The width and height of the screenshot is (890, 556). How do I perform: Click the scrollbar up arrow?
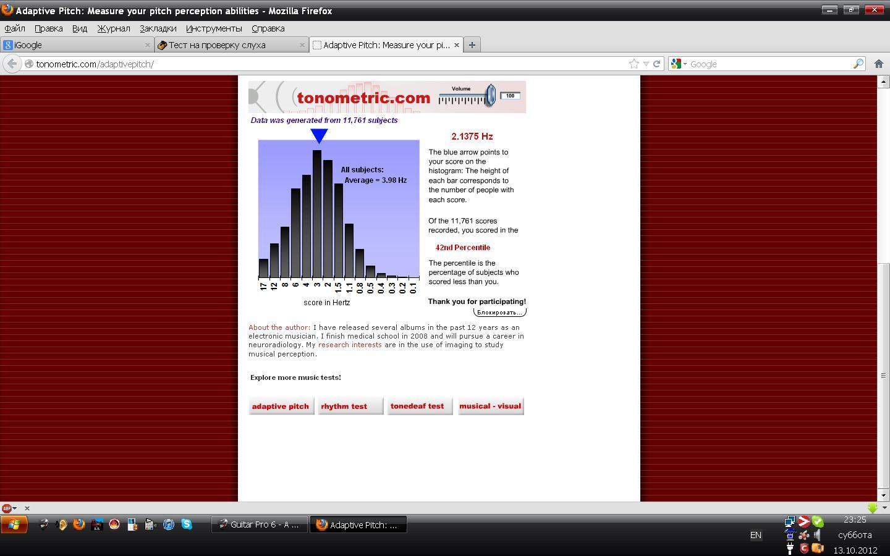[884, 82]
